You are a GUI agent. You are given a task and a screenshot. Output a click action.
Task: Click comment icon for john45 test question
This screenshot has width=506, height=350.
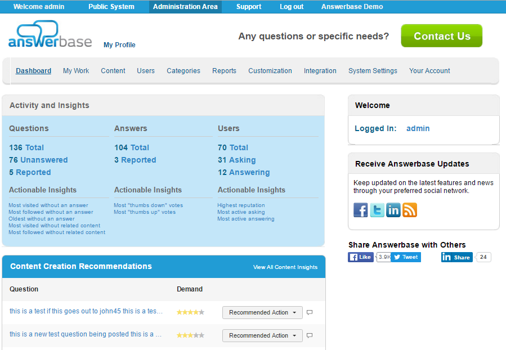click(310, 312)
